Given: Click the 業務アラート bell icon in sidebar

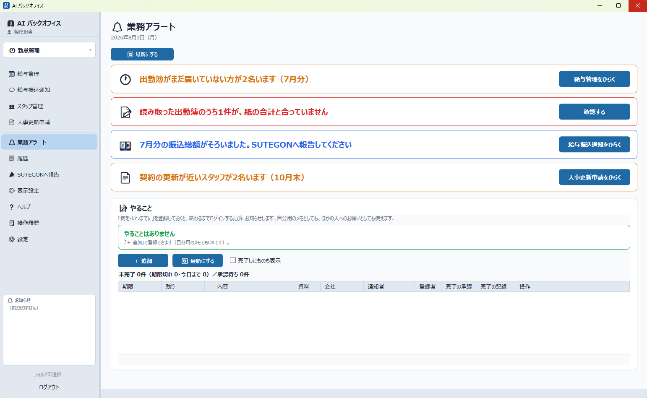Looking at the screenshot, I should point(12,142).
